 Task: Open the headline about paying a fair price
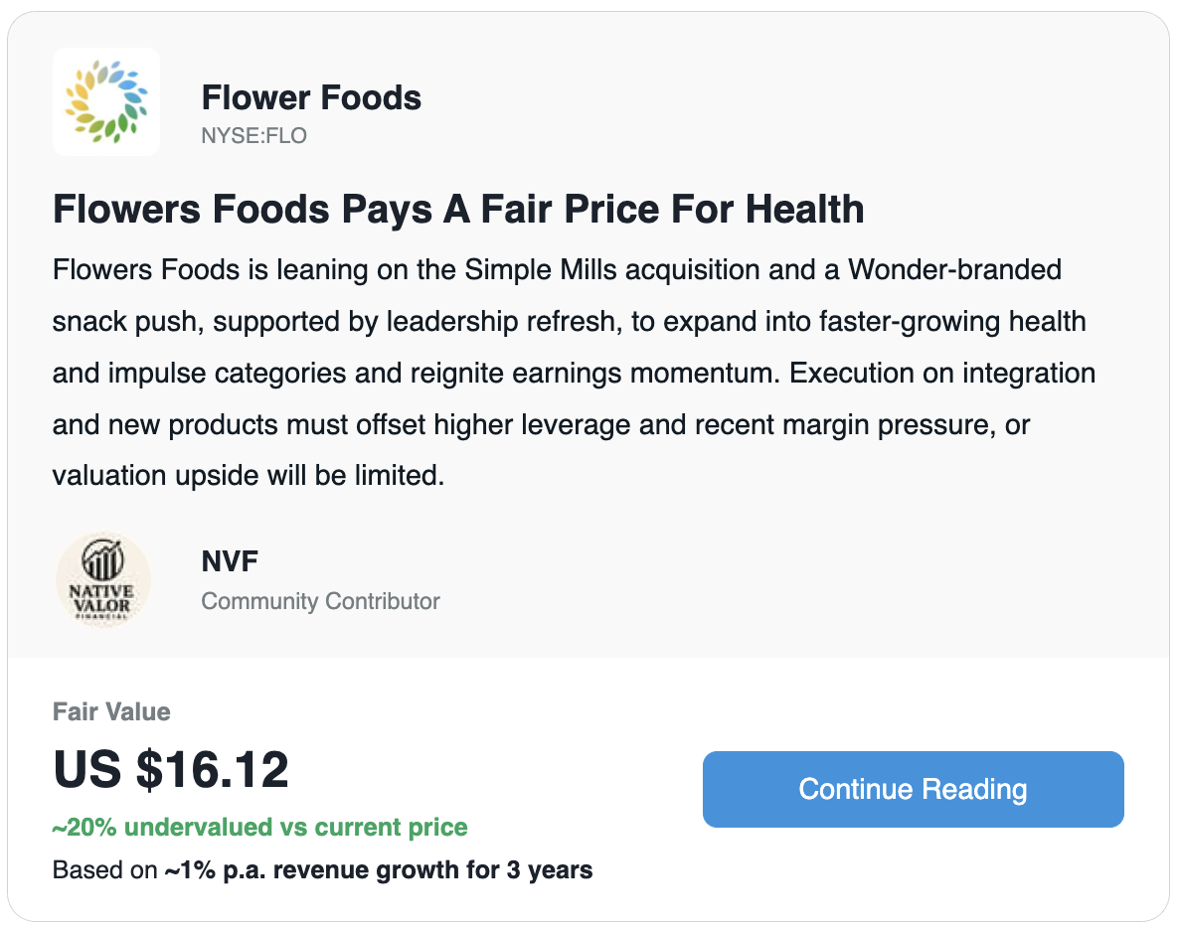coord(457,210)
